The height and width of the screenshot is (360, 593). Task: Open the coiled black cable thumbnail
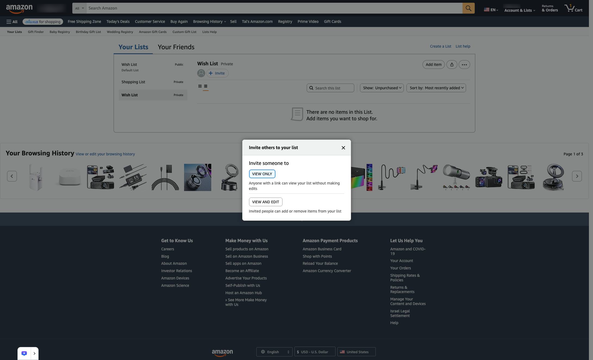[165, 177]
